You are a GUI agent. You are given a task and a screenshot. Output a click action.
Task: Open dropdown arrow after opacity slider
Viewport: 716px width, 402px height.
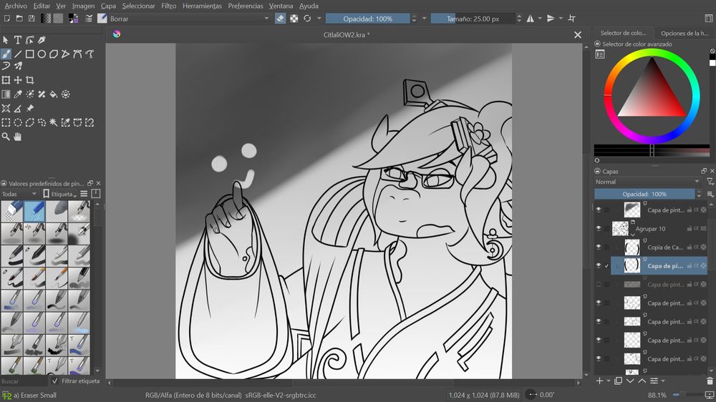click(424, 19)
